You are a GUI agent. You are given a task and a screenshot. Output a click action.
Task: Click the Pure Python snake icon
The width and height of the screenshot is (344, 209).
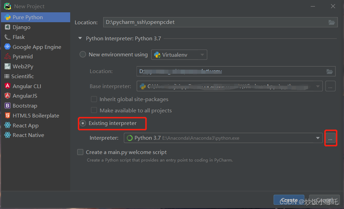tap(8, 17)
